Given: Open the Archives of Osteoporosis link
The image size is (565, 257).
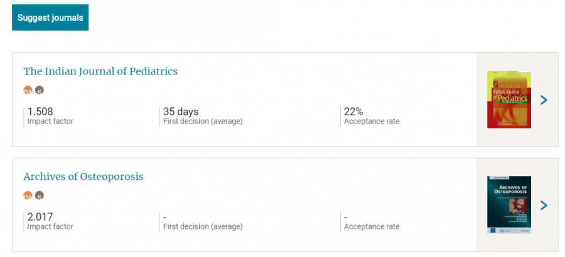Looking at the screenshot, I should pyautogui.click(x=83, y=177).
